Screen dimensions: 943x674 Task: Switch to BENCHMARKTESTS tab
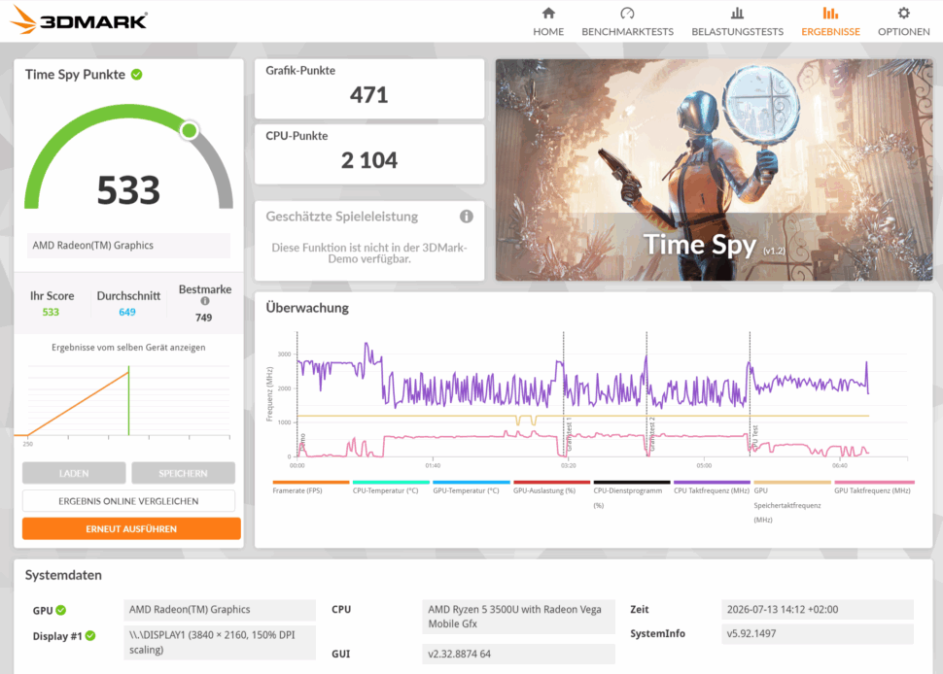coord(627,21)
